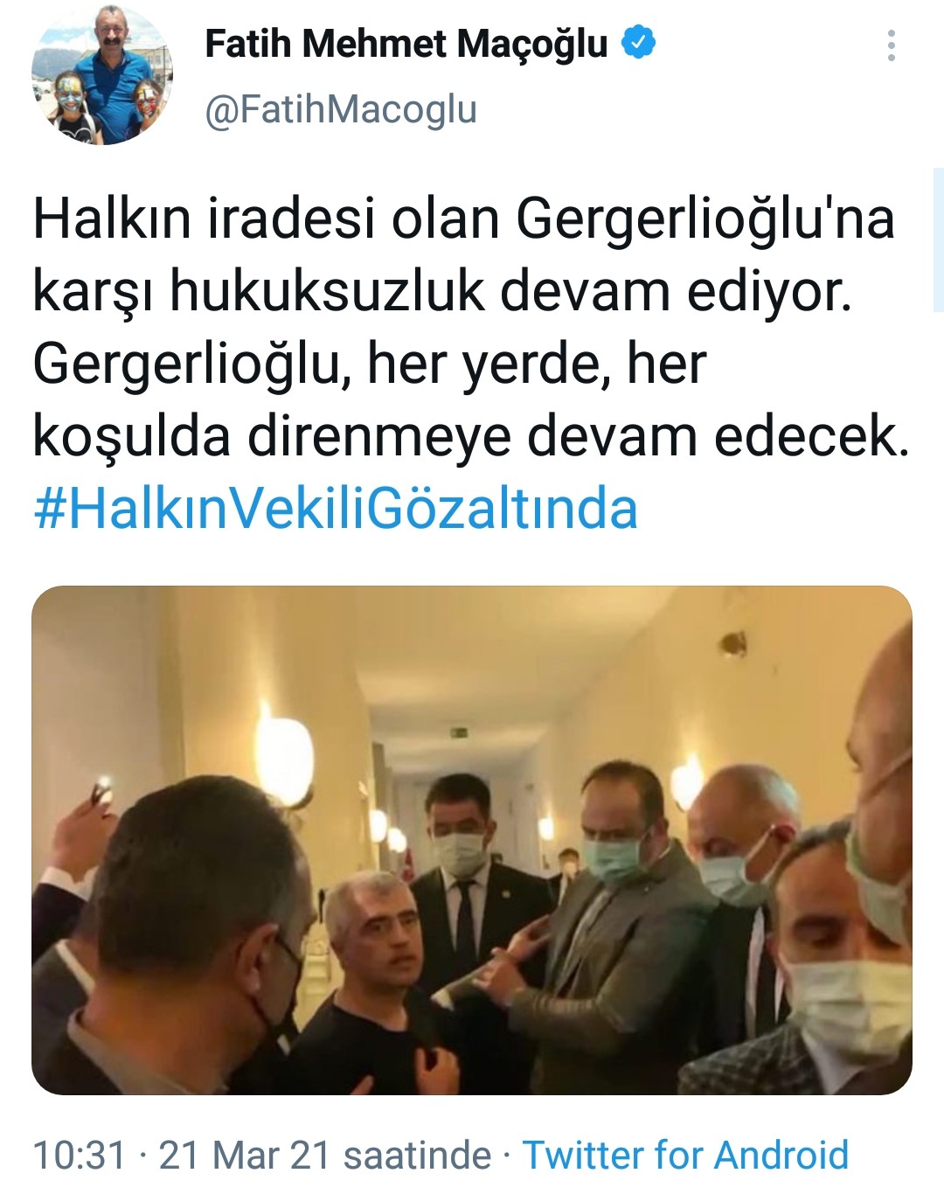
Task: Open the attached corridor photo
Action: pyautogui.click(x=472, y=840)
